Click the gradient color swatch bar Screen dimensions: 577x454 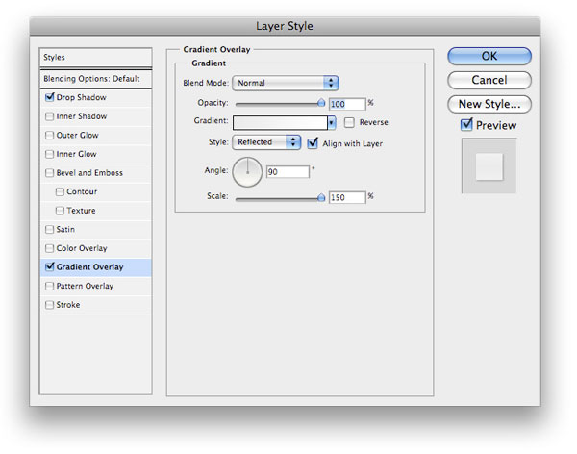280,123
